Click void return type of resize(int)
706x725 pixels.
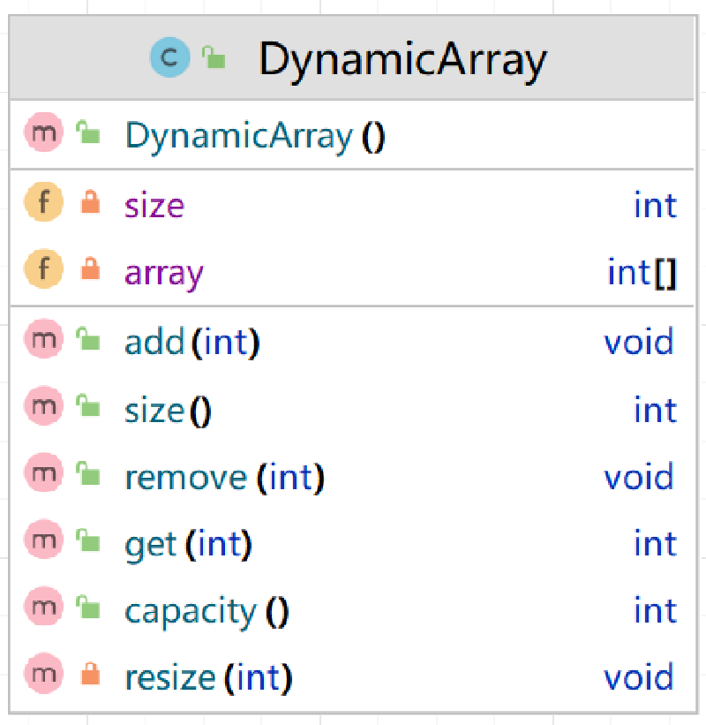click(x=639, y=677)
